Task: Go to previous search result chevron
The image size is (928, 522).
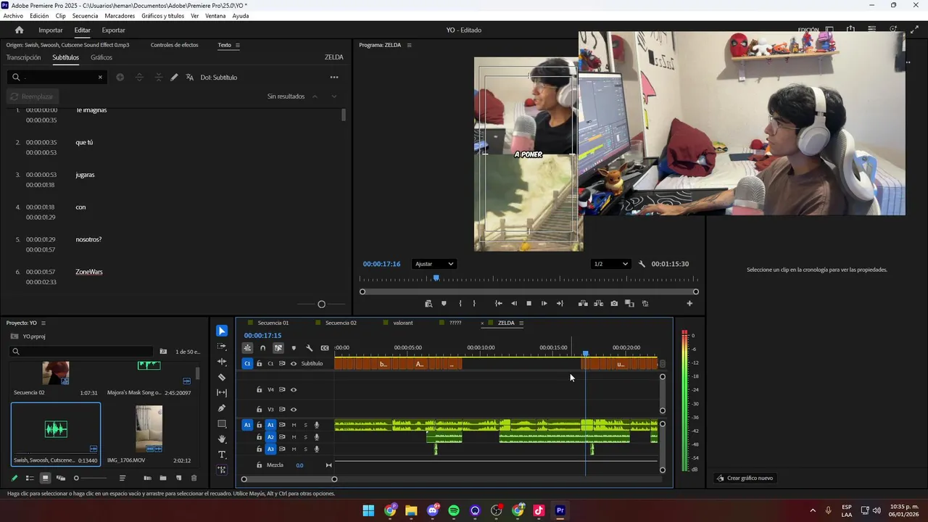Action: click(315, 96)
